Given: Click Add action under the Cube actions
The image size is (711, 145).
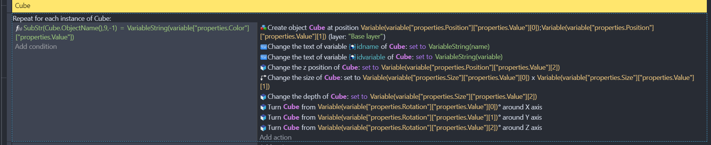Looking at the screenshot, I should click(275, 137).
